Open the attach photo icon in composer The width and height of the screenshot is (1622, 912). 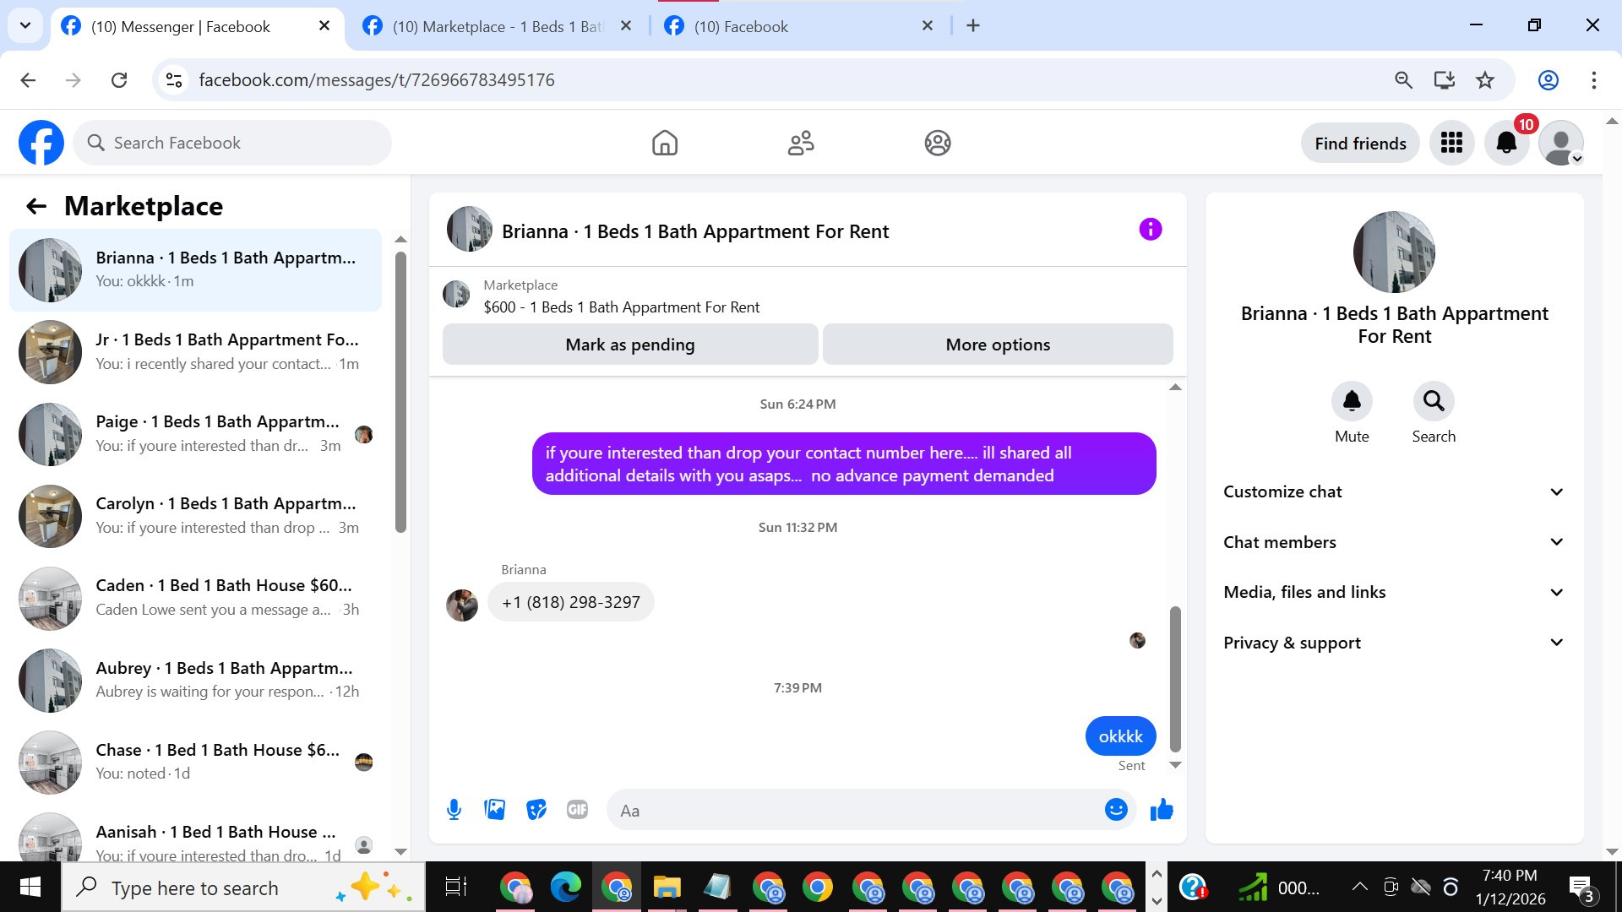point(494,810)
